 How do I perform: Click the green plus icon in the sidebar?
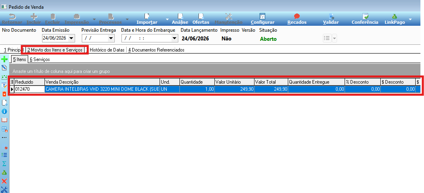[4, 59]
